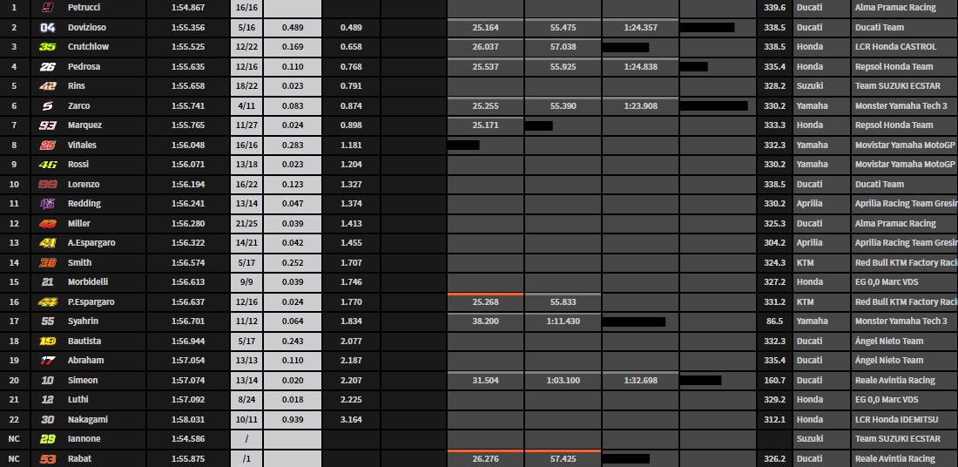Click Lorenzo's number 99 badge
The image size is (958, 467).
tap(48, 184)
